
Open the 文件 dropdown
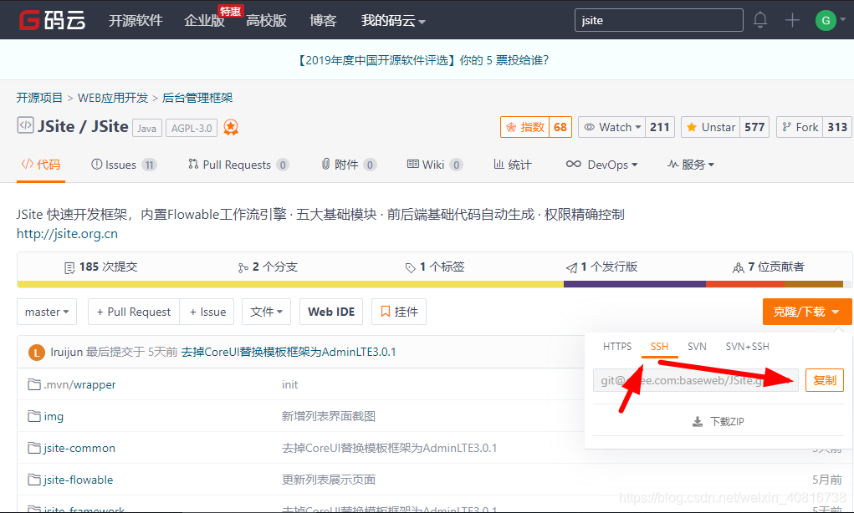pyautogui.click(x=266, y=312)
